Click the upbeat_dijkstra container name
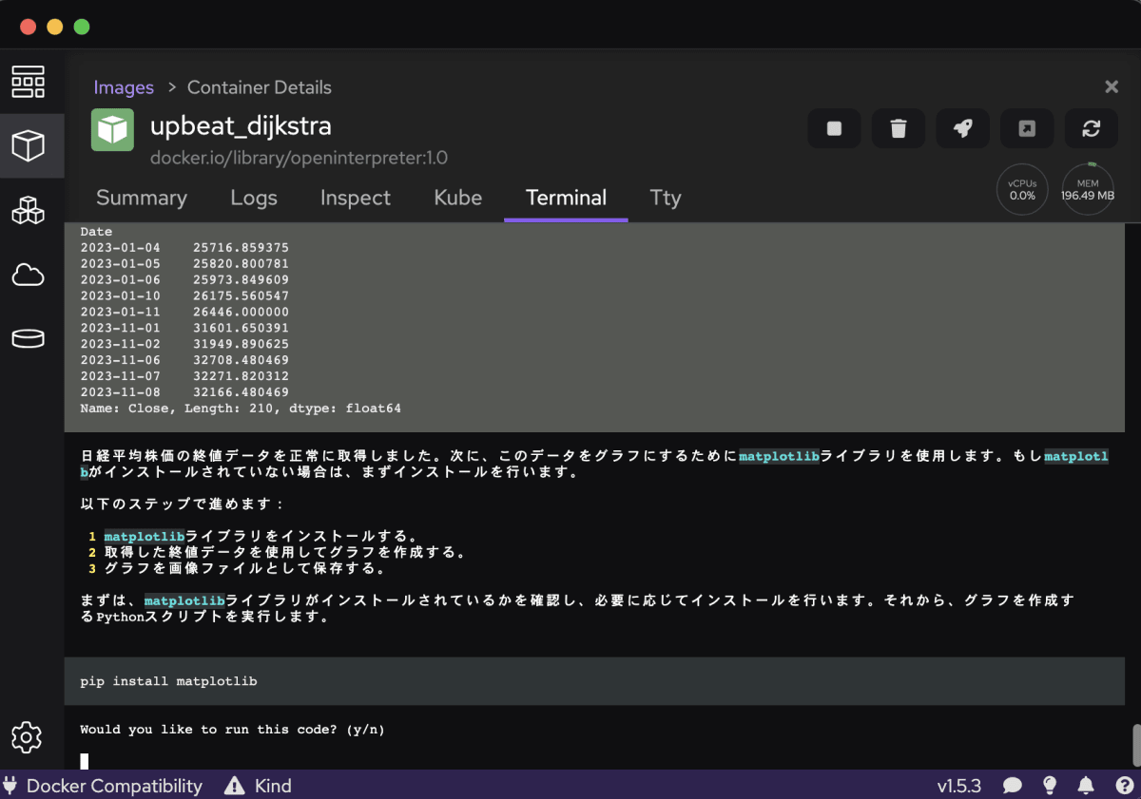1141x799 pixels. [x=241, y=126]
